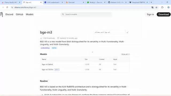Close the Firecrawl tab
This screenshot has height=96, width=171.
[83, 2]
